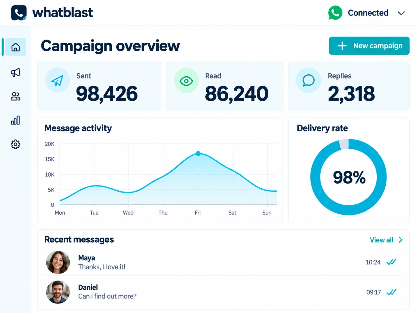This screenshot has width=417, height=313.
Task: Click the speech bubble icon on Replies card
Action: 308,80
